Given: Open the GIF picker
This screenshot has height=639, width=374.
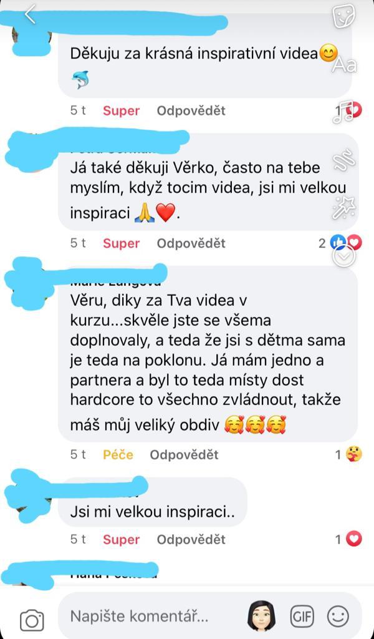Looking at the screenshot, I should (302, 616).
